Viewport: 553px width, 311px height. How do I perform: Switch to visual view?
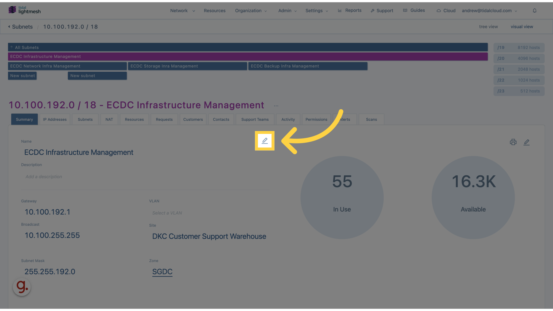pos(522,26)
